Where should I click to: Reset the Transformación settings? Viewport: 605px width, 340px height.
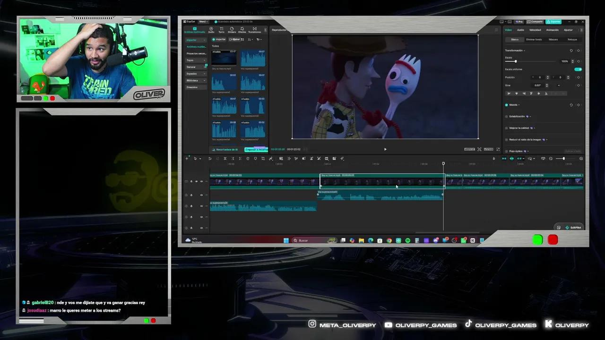tap(571, 51)
